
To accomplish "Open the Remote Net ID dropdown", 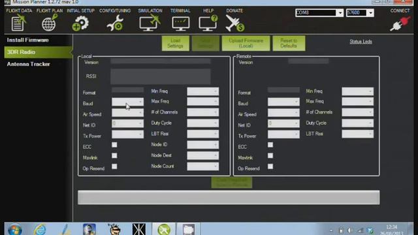I will (x=283, y=123).
